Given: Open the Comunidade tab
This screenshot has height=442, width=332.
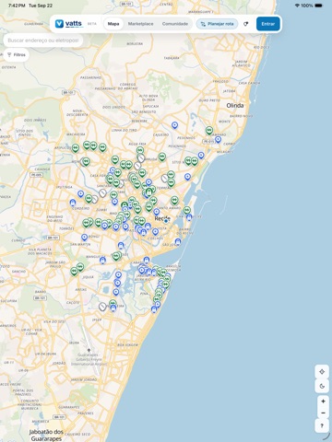Looking at the screenshot, I should (x=175, y=24).
